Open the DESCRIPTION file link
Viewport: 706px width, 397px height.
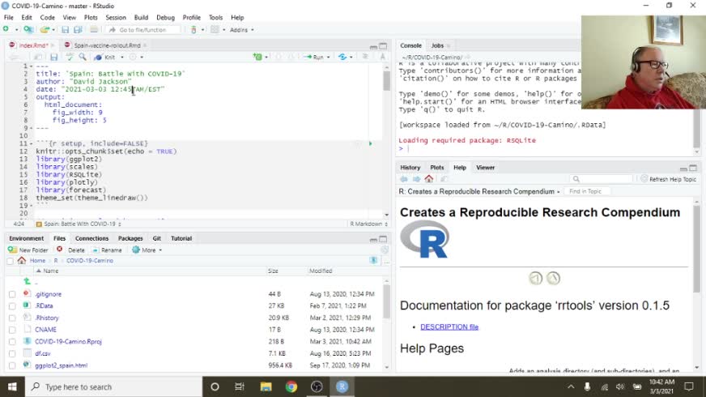449,327
